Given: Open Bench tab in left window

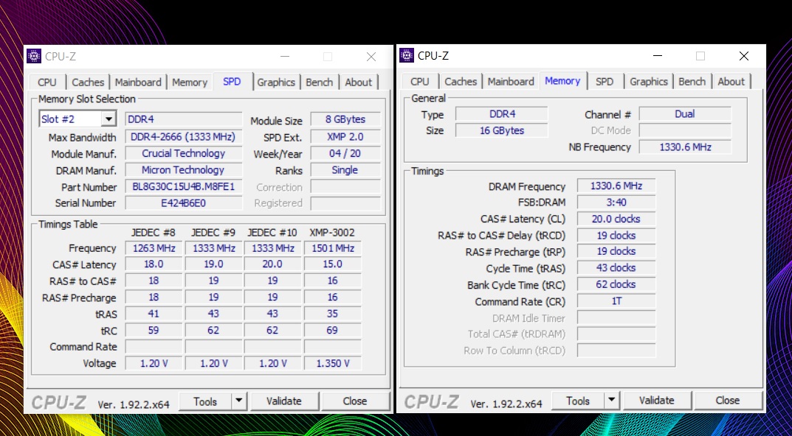Looking at the screenshot, I should click(319, 82).
